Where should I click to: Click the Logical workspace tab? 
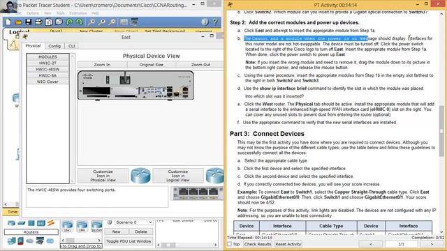click(x=19, y=31)
